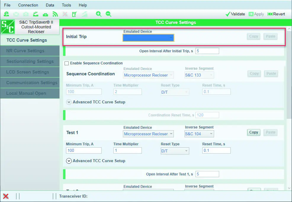Click the Apply button
Viewport: 292px width, 202px height.
pos(256,14)
